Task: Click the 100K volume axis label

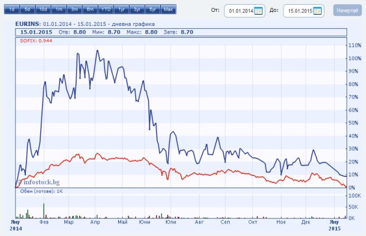Action: pos(355,196)
